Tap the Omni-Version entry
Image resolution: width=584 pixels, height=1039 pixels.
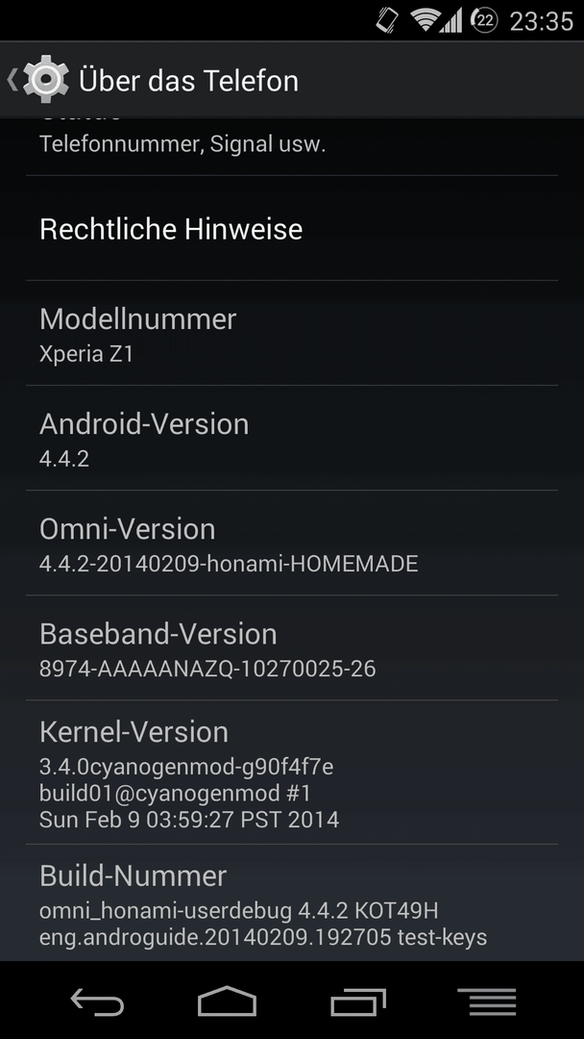point(292,543)
